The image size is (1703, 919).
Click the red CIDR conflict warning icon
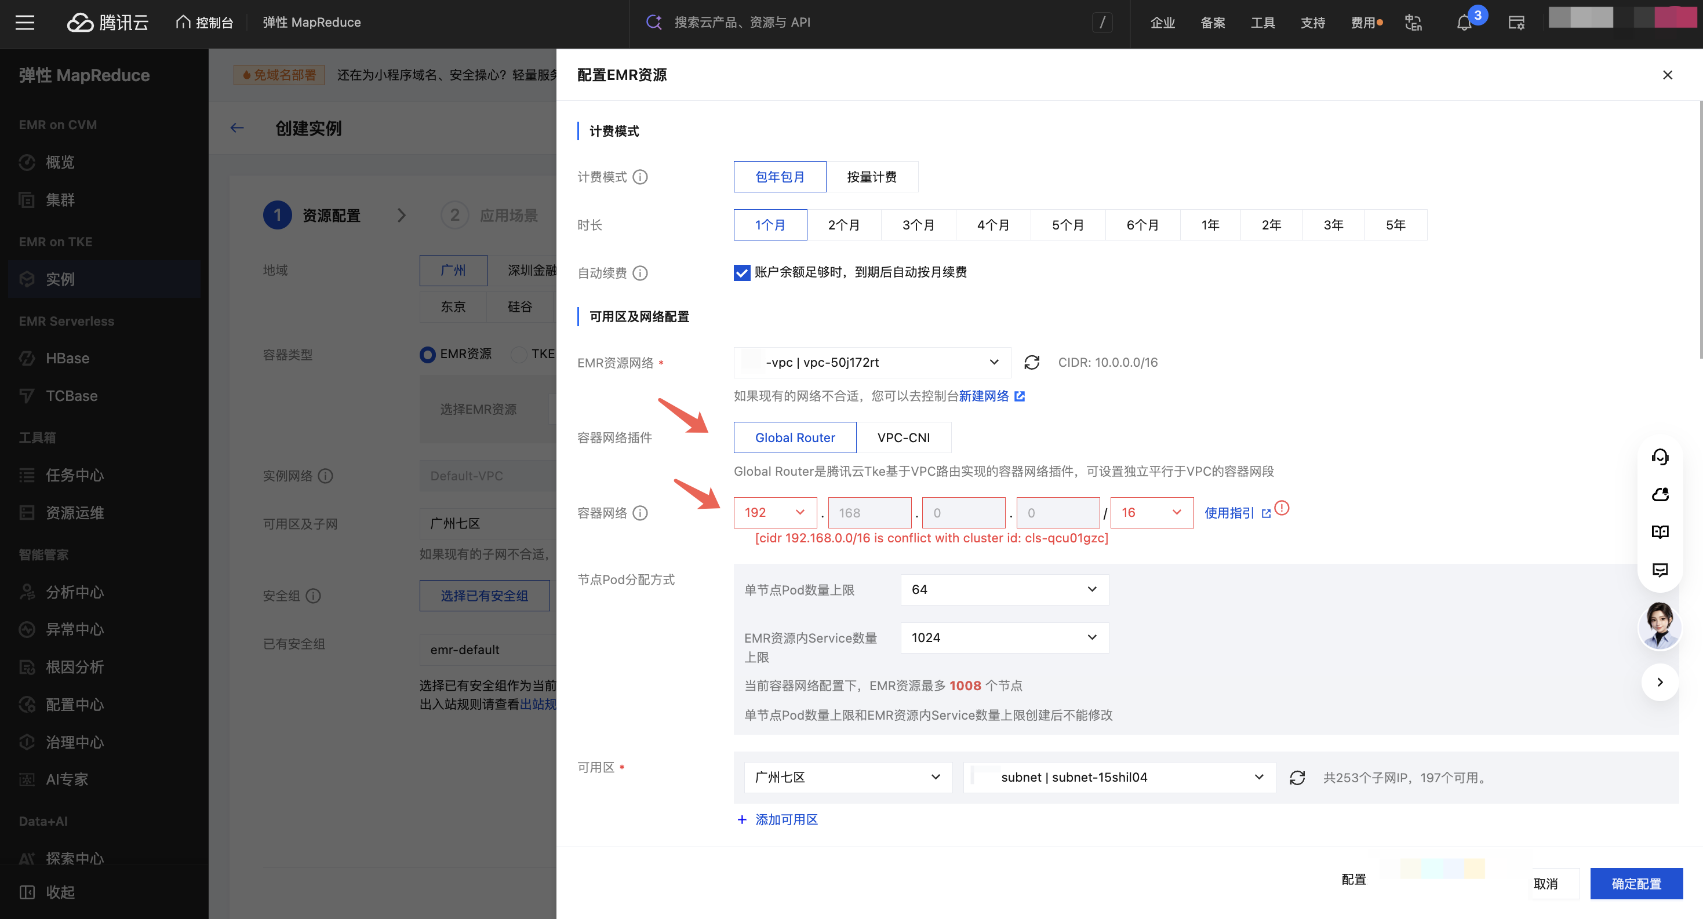1281,508
